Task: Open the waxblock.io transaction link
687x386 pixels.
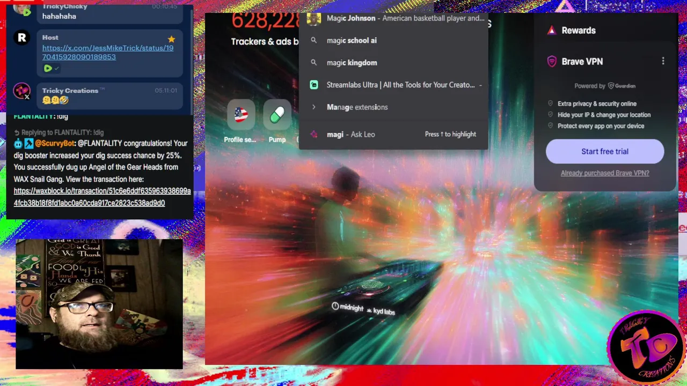Action: click(103, 197)
